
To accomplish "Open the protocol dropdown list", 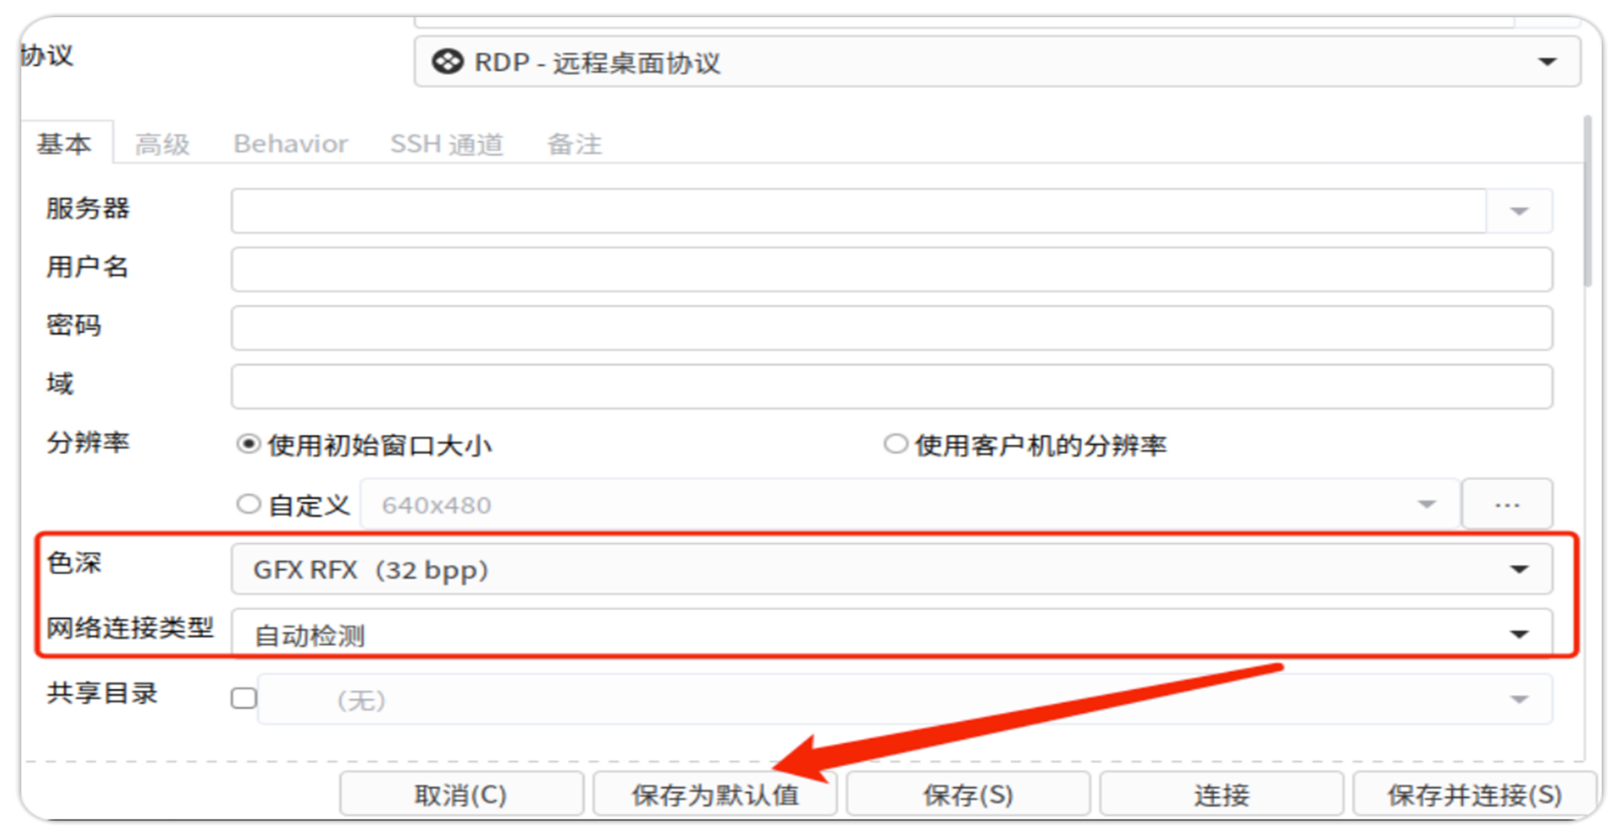I will pos(1546,62).
